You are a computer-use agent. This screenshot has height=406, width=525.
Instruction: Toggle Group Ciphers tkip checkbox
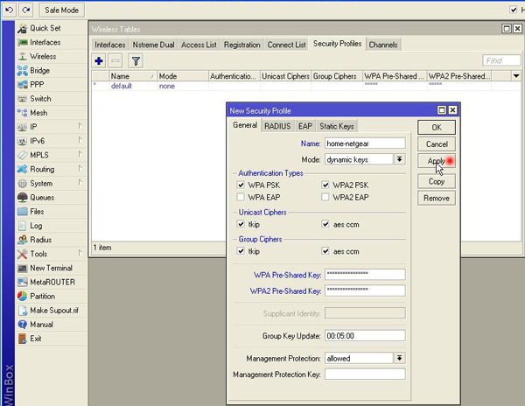pos(241,251)
